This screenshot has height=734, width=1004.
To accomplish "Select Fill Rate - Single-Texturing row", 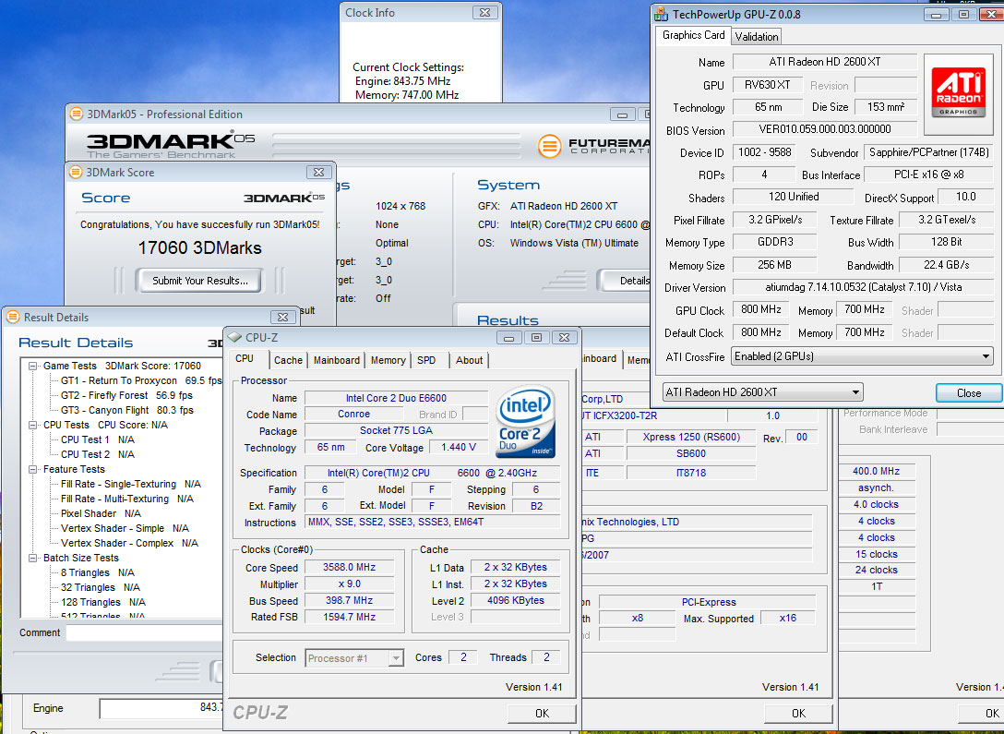I will click(x=131, y=484).
